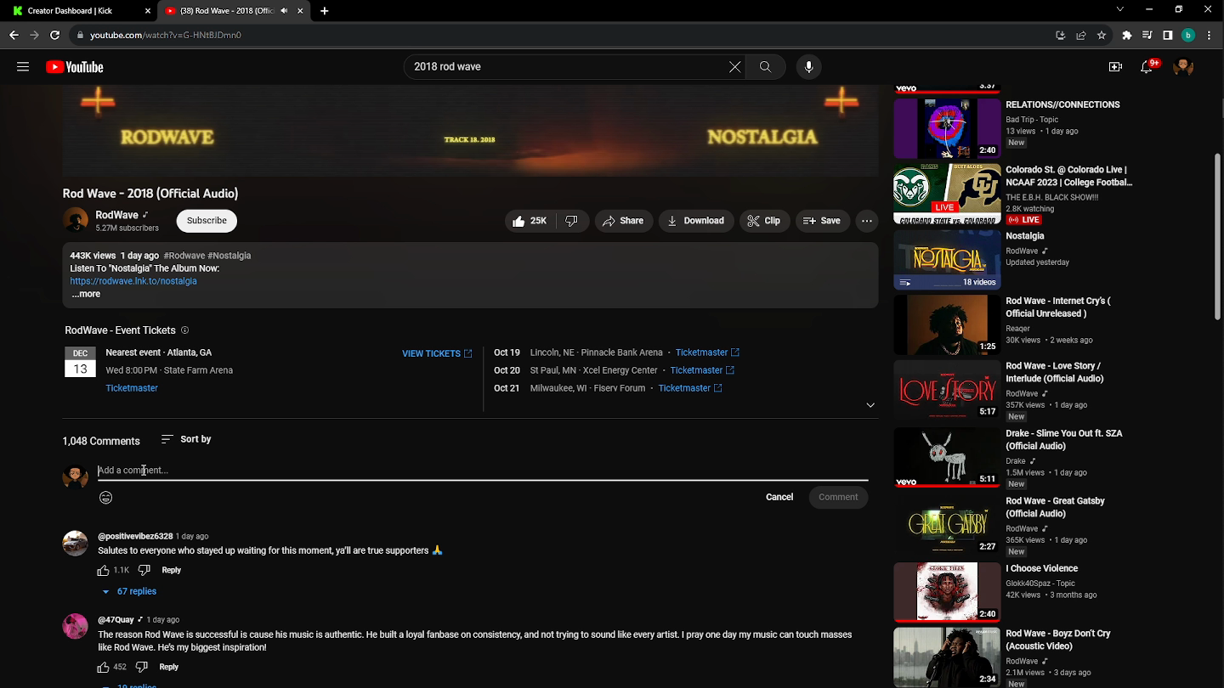Open the tab search chevron

coord(1120,10)
